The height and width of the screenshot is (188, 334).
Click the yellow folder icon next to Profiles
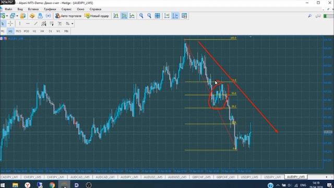pyautogui.click(x=23, y=16)
